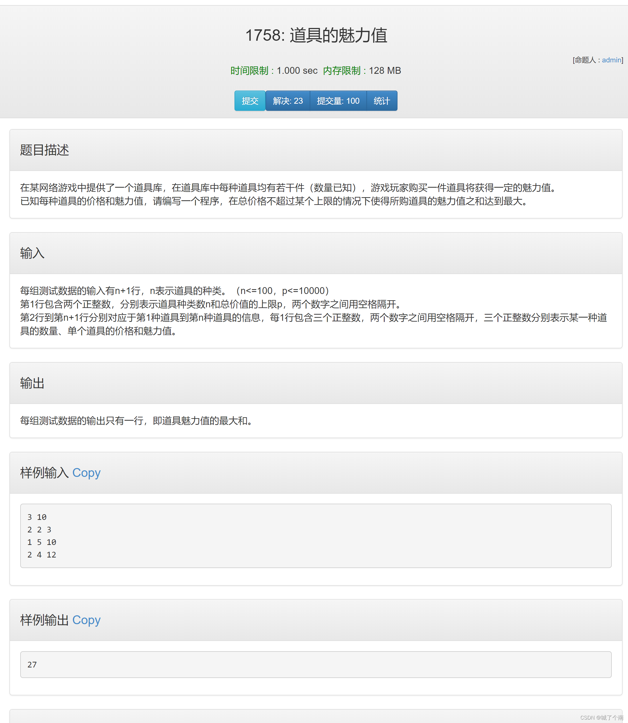Viewport: 628px width, 723px height.
Task: Click the 输出 section header
Action: [32, 383]
